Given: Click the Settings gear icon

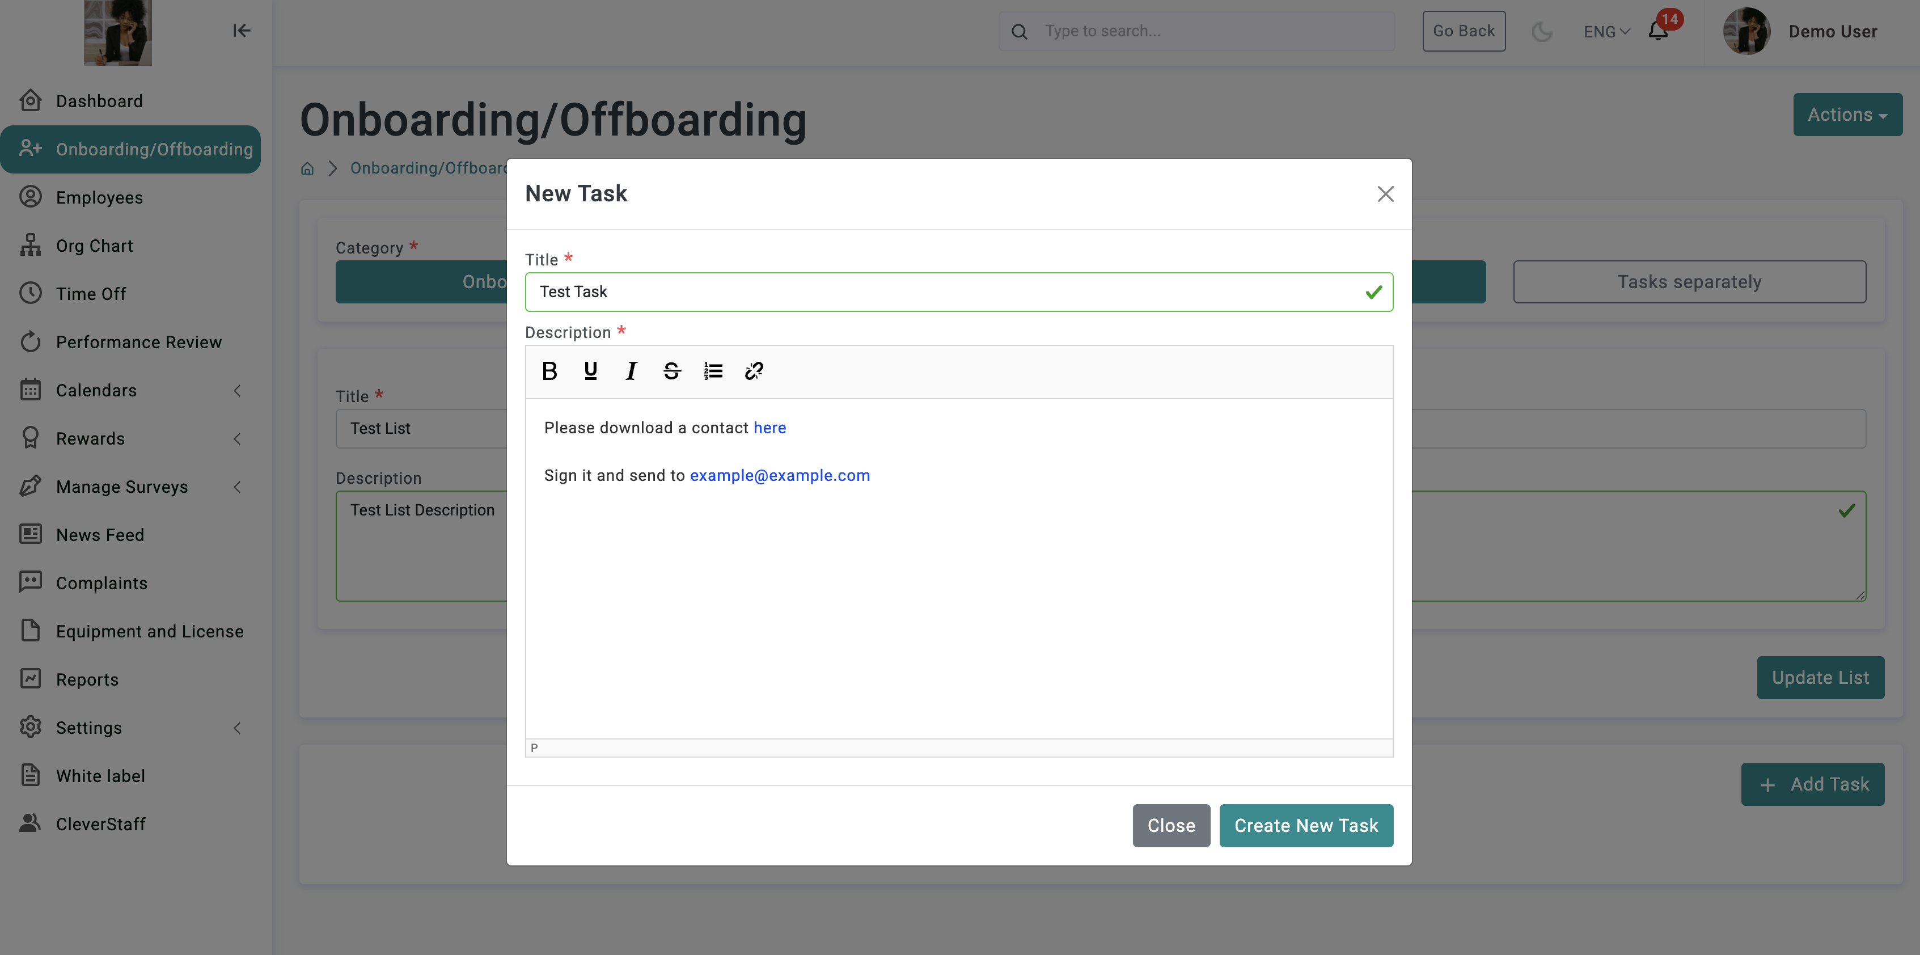Looking at the screenshot, I should [x=31, y=726].
